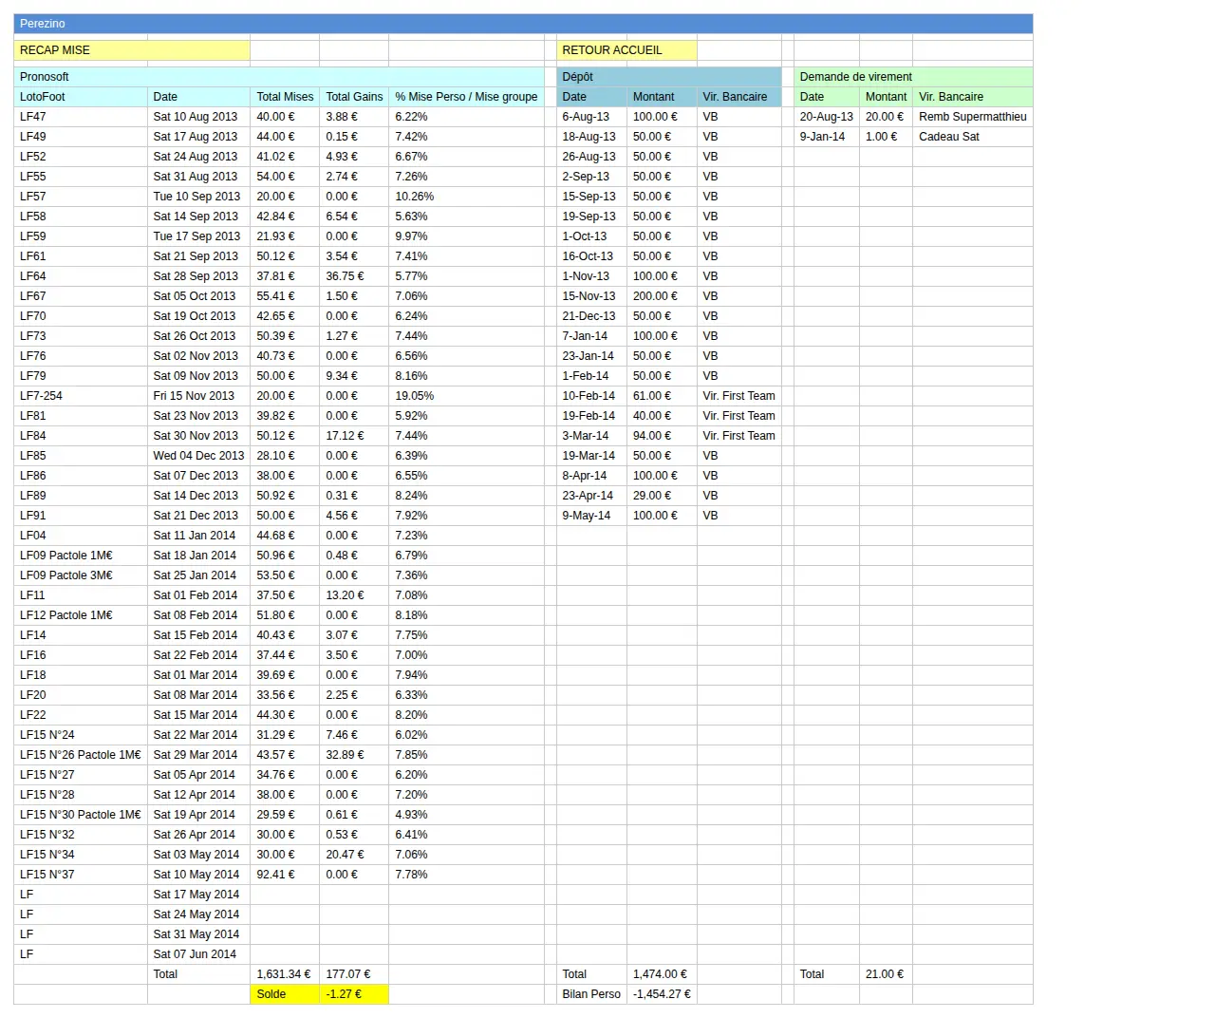Select the "9-May-14" deposit date
The height and width of the screenshot is (1018, 1215).
pos(591,516)
